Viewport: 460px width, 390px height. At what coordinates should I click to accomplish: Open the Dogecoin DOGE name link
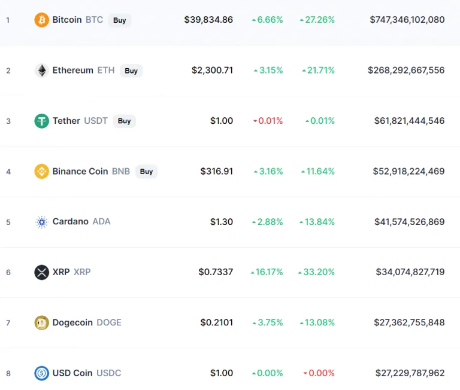pos(87,322)
